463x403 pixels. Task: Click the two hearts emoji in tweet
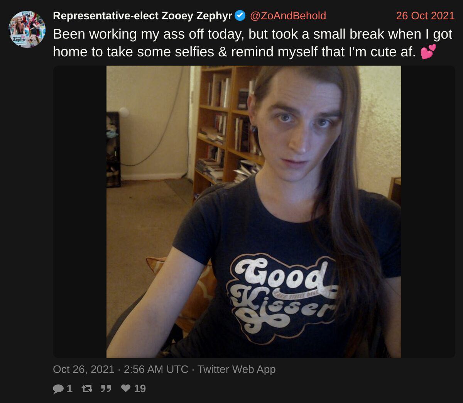[428, 51]
